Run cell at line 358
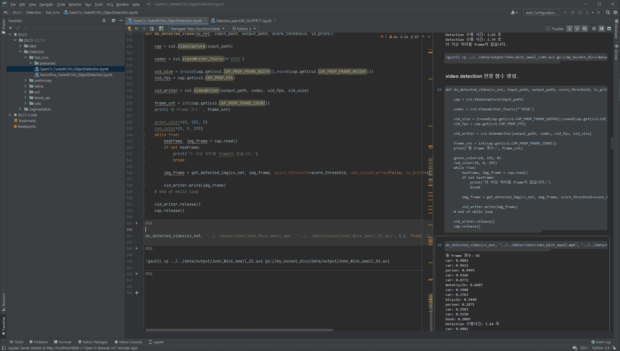The image size is (620, 351). point(137,248)
